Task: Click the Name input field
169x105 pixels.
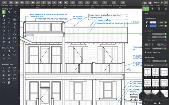Action: tap(158, 13)
